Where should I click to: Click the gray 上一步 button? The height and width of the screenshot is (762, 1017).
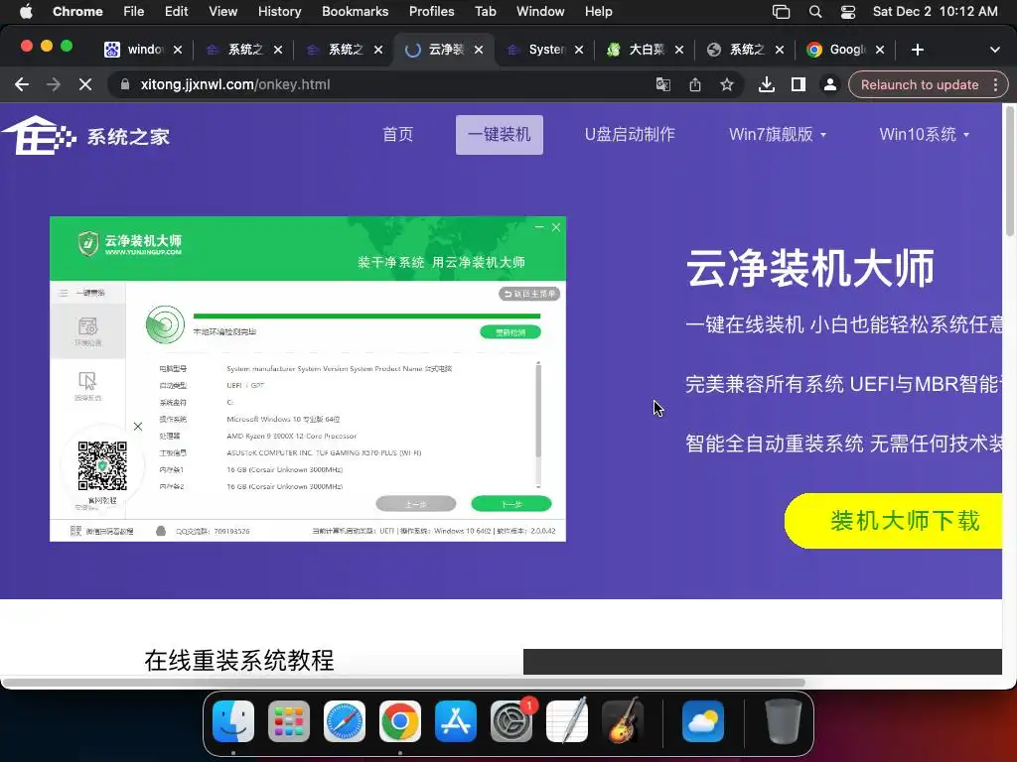click(x=416, y=503)
